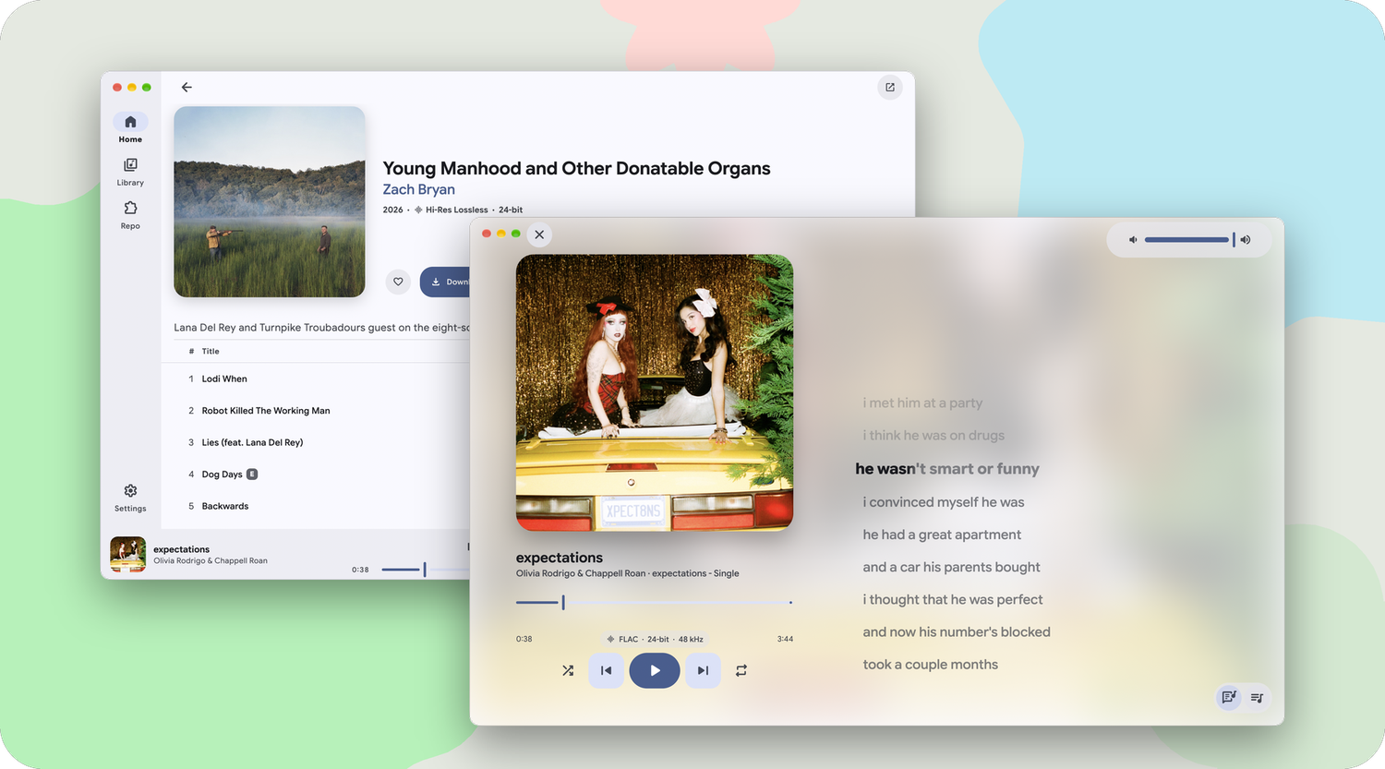Open artist Zach Bryan's page
This screenshot has height=769, width=1385.
click(x=419, y=189)
